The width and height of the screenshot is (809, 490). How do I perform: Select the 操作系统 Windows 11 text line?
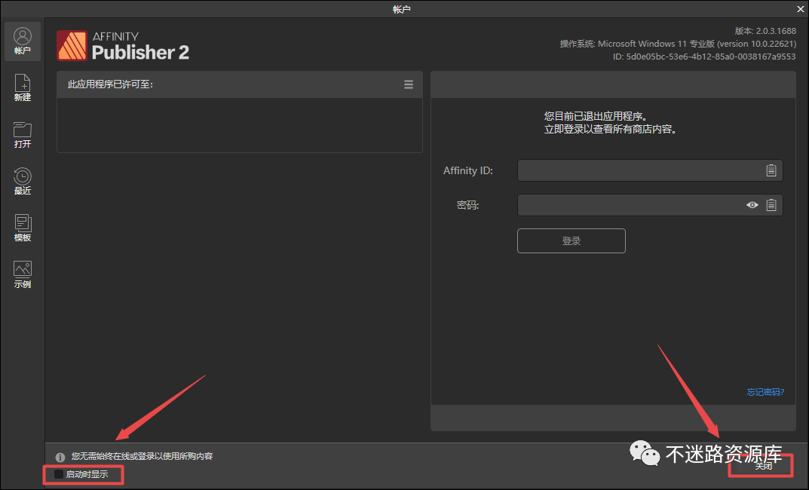(678, 44)
